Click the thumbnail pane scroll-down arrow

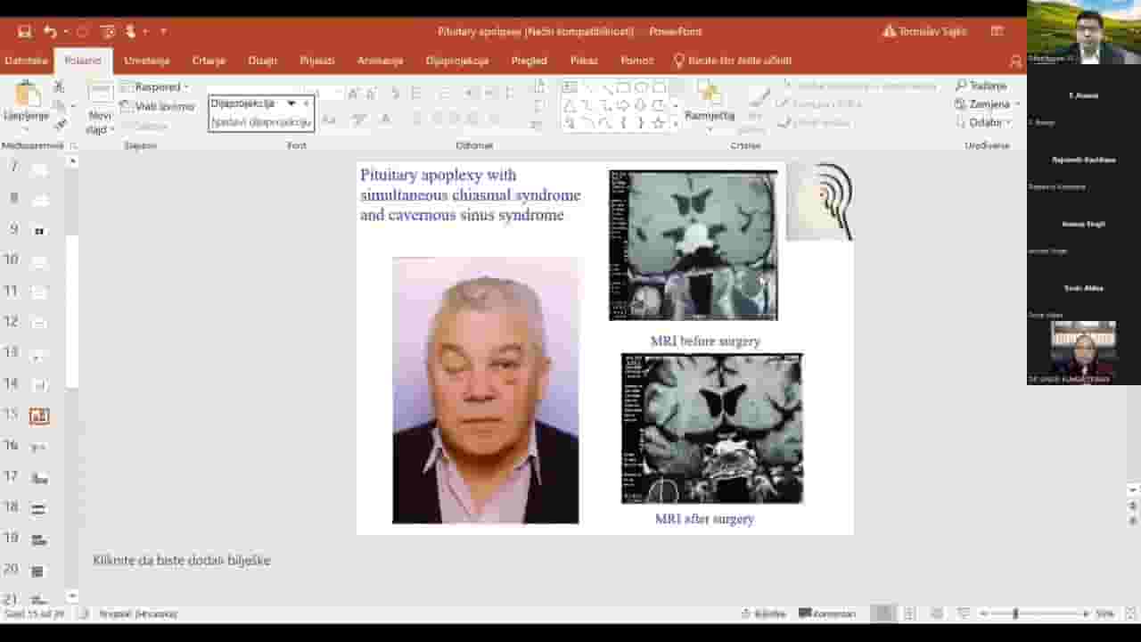(x=73, y=596)
